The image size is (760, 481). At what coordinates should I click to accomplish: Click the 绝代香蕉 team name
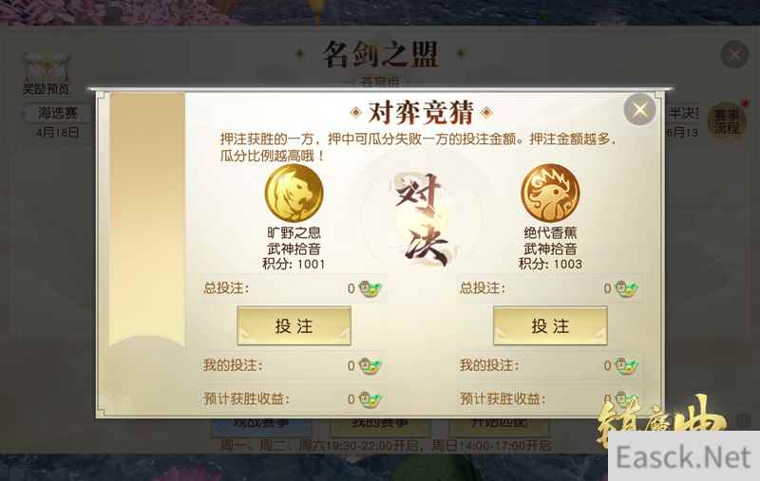[x=550, y=232]
